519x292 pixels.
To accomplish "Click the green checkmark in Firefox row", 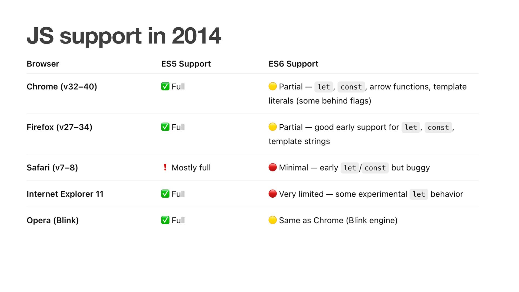I will pos(165,127).
